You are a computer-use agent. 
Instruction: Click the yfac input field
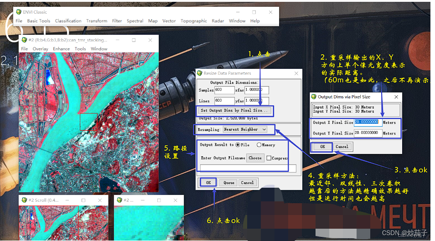[x=256, y=101]
